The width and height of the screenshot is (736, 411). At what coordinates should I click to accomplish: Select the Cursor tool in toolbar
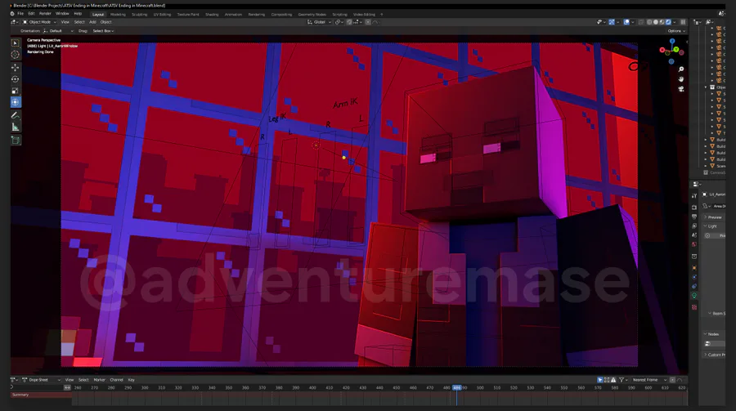tap(16, 55)
